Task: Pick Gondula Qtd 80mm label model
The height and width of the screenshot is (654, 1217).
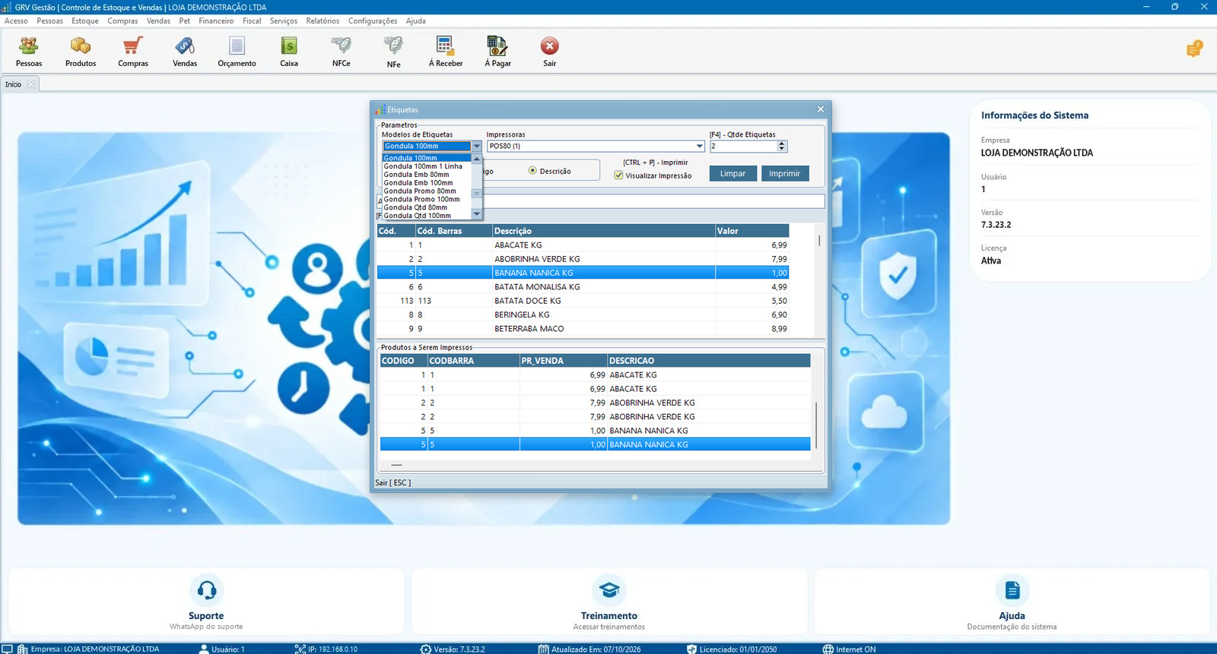Action: pyautogui.click(x=415, y=207)
